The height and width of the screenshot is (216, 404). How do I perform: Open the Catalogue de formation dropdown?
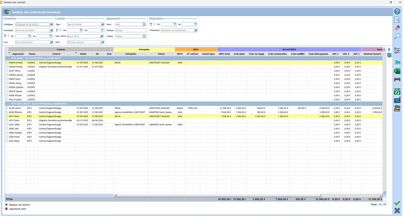pos(51,25)
